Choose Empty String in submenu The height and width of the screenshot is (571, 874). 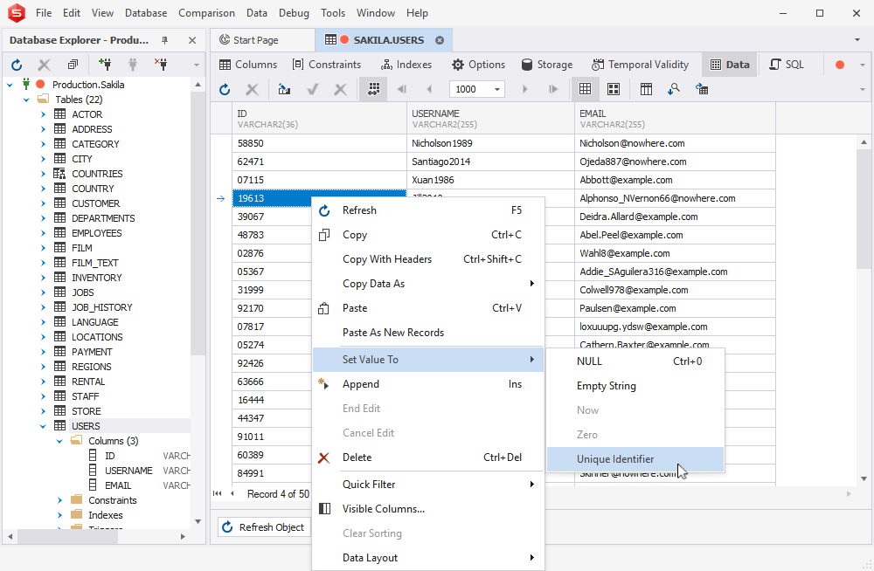tap(635, 386)
